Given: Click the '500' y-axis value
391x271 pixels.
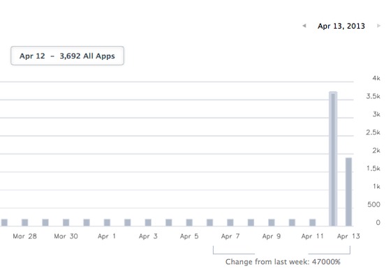Looking at the screenshot, I should [374, 205].
